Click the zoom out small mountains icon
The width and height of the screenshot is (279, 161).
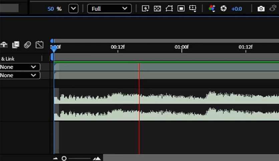coord(55,159)
